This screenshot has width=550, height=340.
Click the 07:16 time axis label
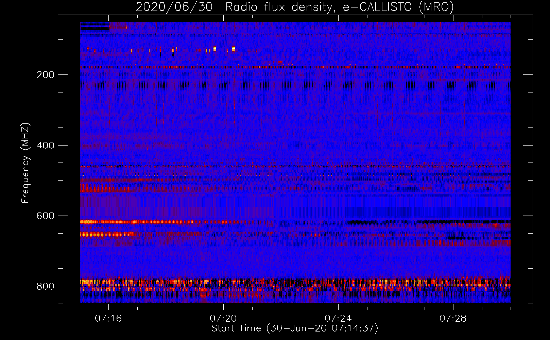(x=108, y=319)
